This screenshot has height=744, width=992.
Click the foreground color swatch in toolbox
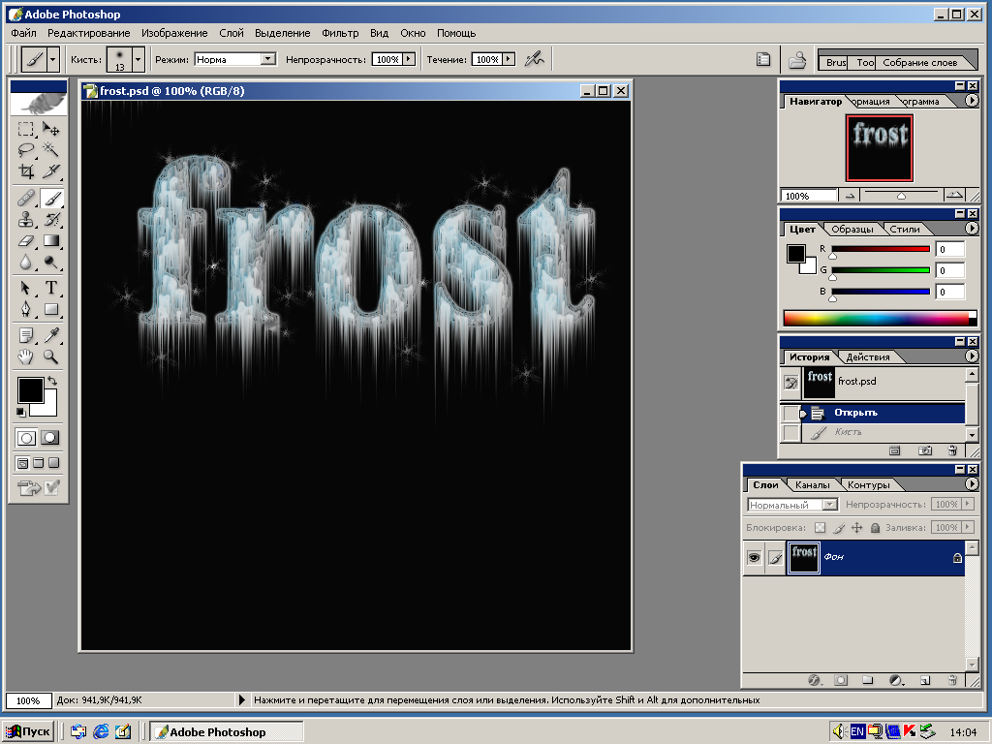(x=30, y=390)
